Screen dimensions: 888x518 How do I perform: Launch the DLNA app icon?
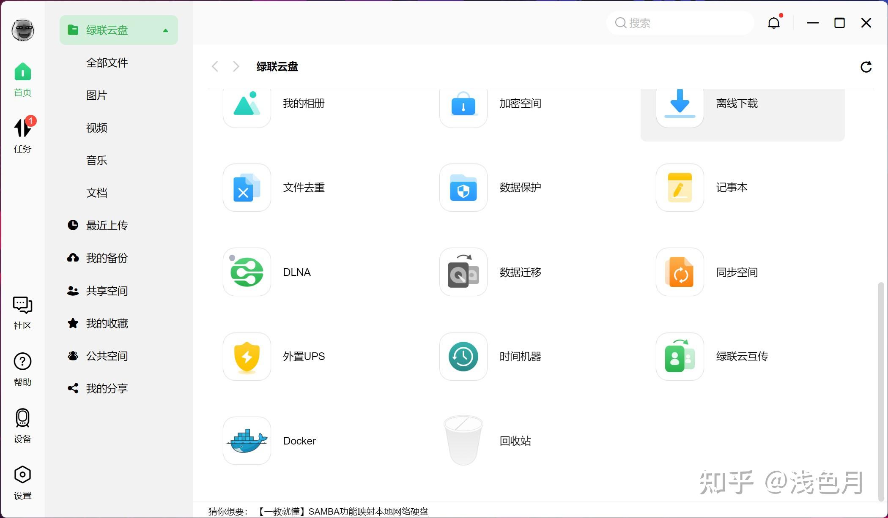pyautogui.click(x=247, y=272)
